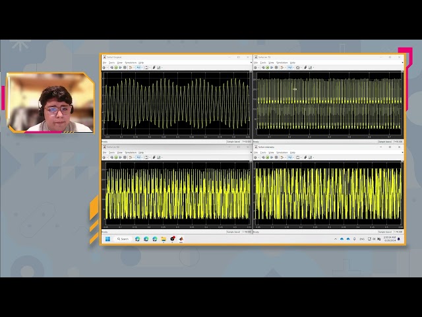This screenshot has height=317, width=422.
Task: Expand Cursor Measurements dropdown arrow in Señal Original
Action: pos(162,67)
